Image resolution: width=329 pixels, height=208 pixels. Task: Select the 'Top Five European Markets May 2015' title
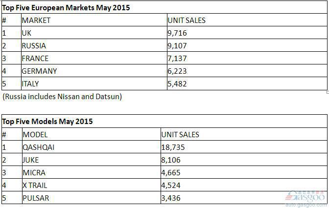[66, 8]
